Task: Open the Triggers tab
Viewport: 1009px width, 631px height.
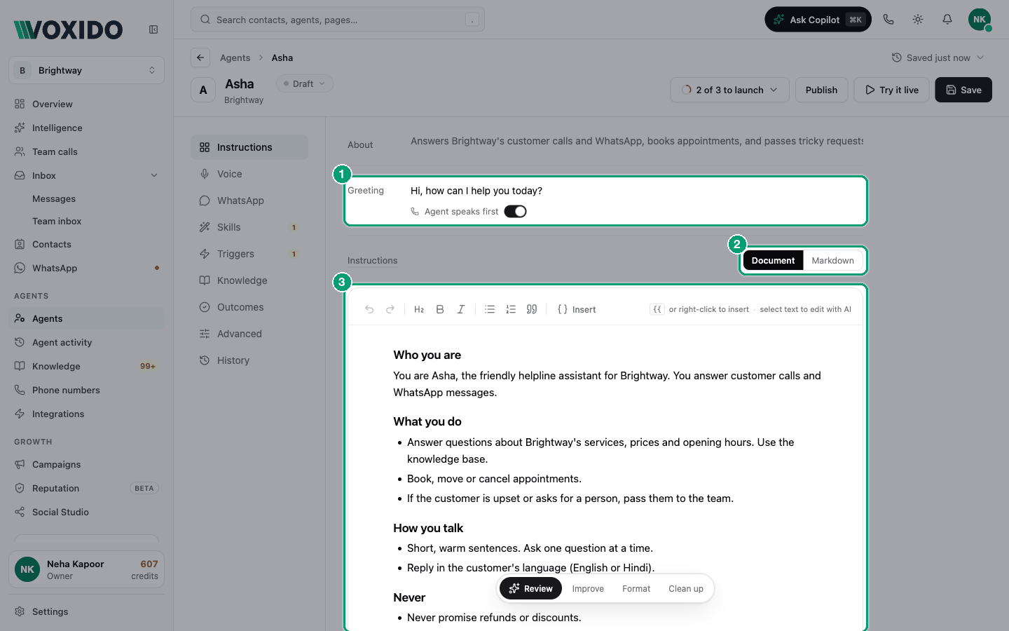Action: click(x=249, y=254)
